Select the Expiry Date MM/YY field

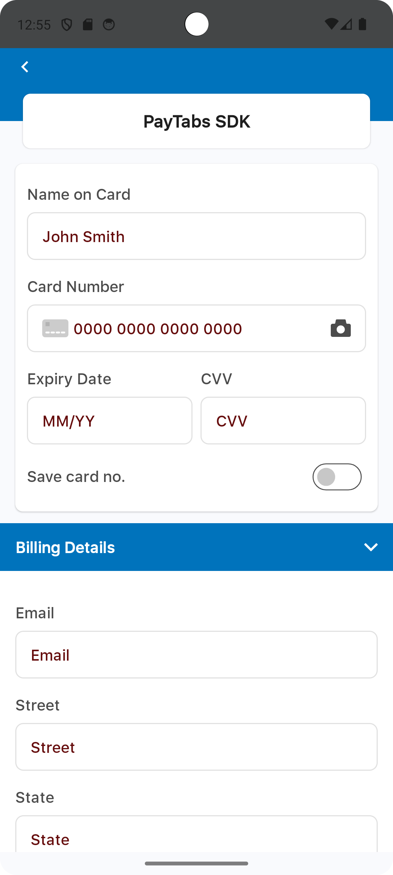(x=110, y=421)
